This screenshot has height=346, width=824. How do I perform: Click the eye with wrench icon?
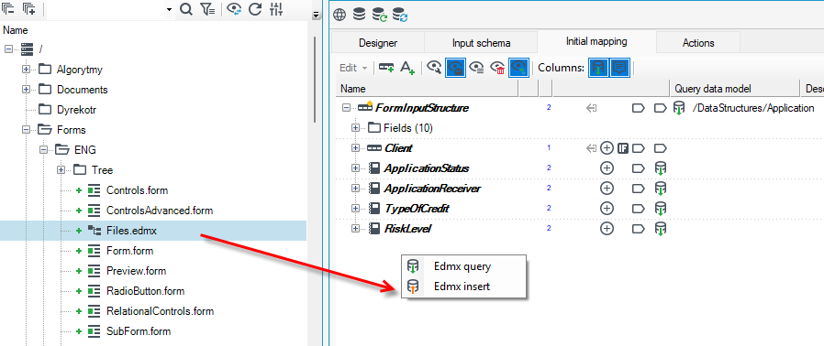click(433, 68)
